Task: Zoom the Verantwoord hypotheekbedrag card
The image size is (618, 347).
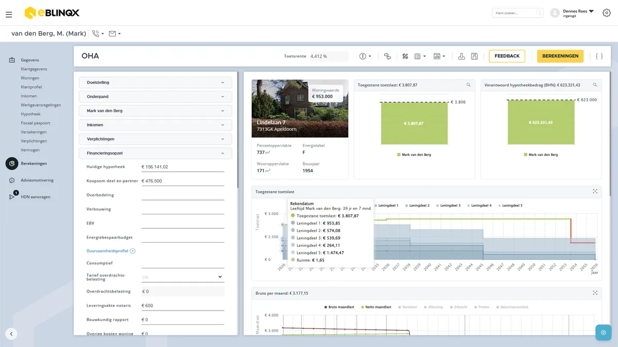Action: point(595,85)
